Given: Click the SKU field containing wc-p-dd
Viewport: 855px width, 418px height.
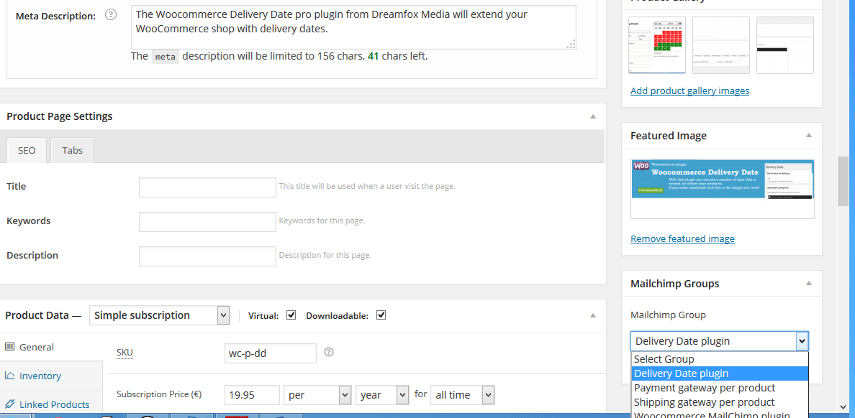Looking at the screenshot, I should 271,353.
